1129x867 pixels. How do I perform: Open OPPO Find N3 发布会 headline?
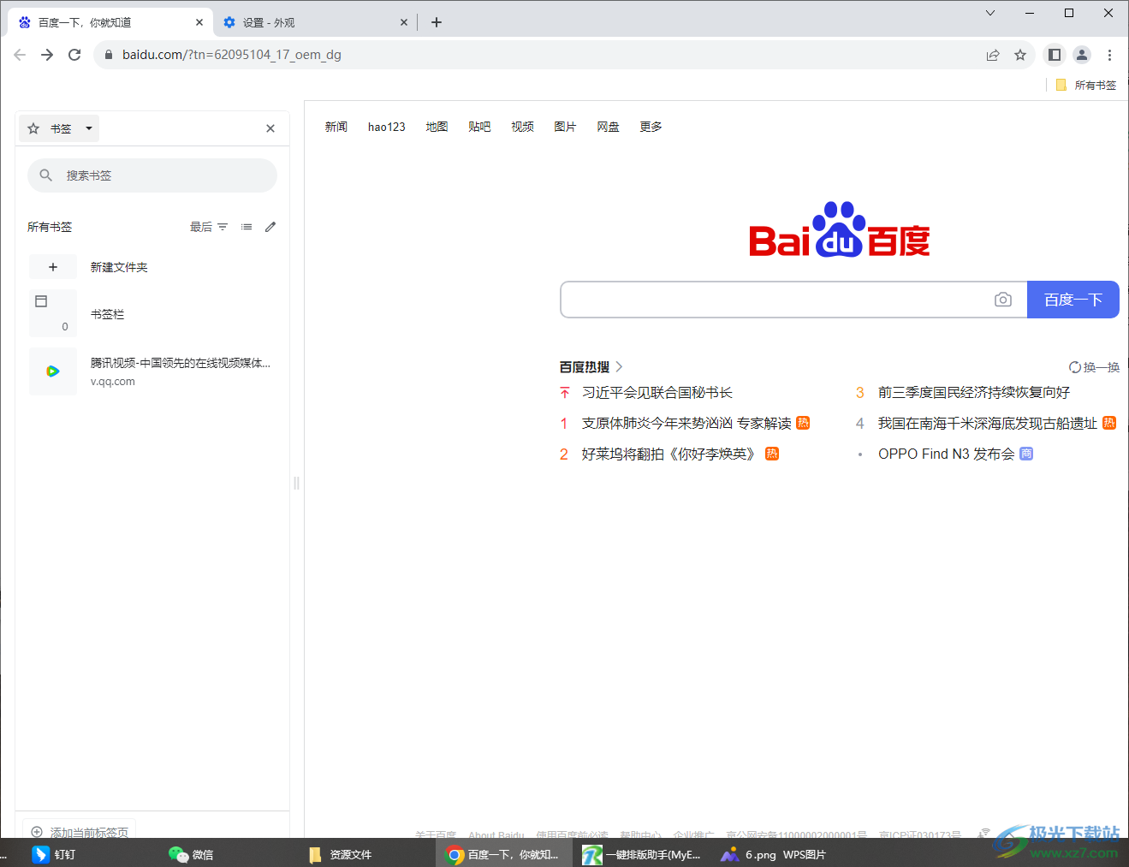(x=947, y=454)
